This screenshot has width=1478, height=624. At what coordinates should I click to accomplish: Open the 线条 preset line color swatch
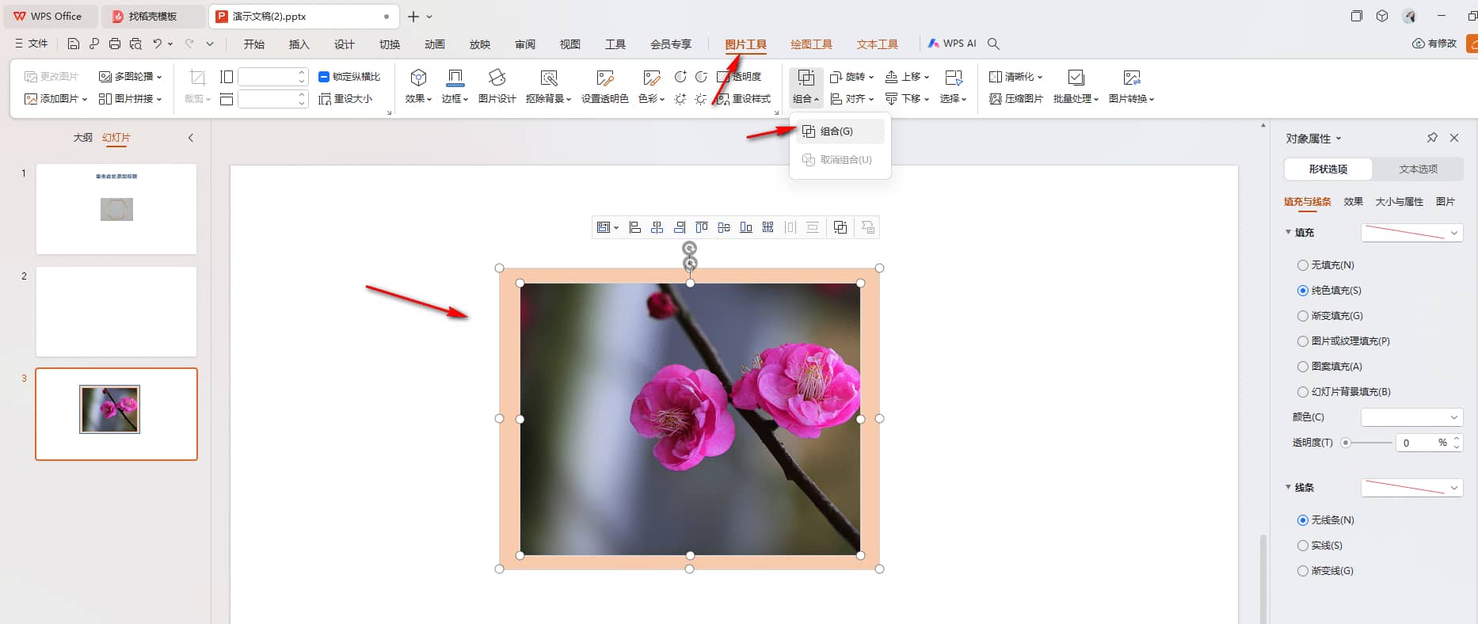(x=1411, y=488)
